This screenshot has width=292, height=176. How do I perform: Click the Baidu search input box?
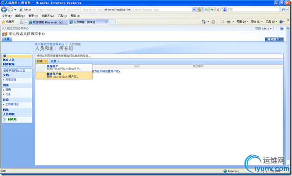click(253, 10)
